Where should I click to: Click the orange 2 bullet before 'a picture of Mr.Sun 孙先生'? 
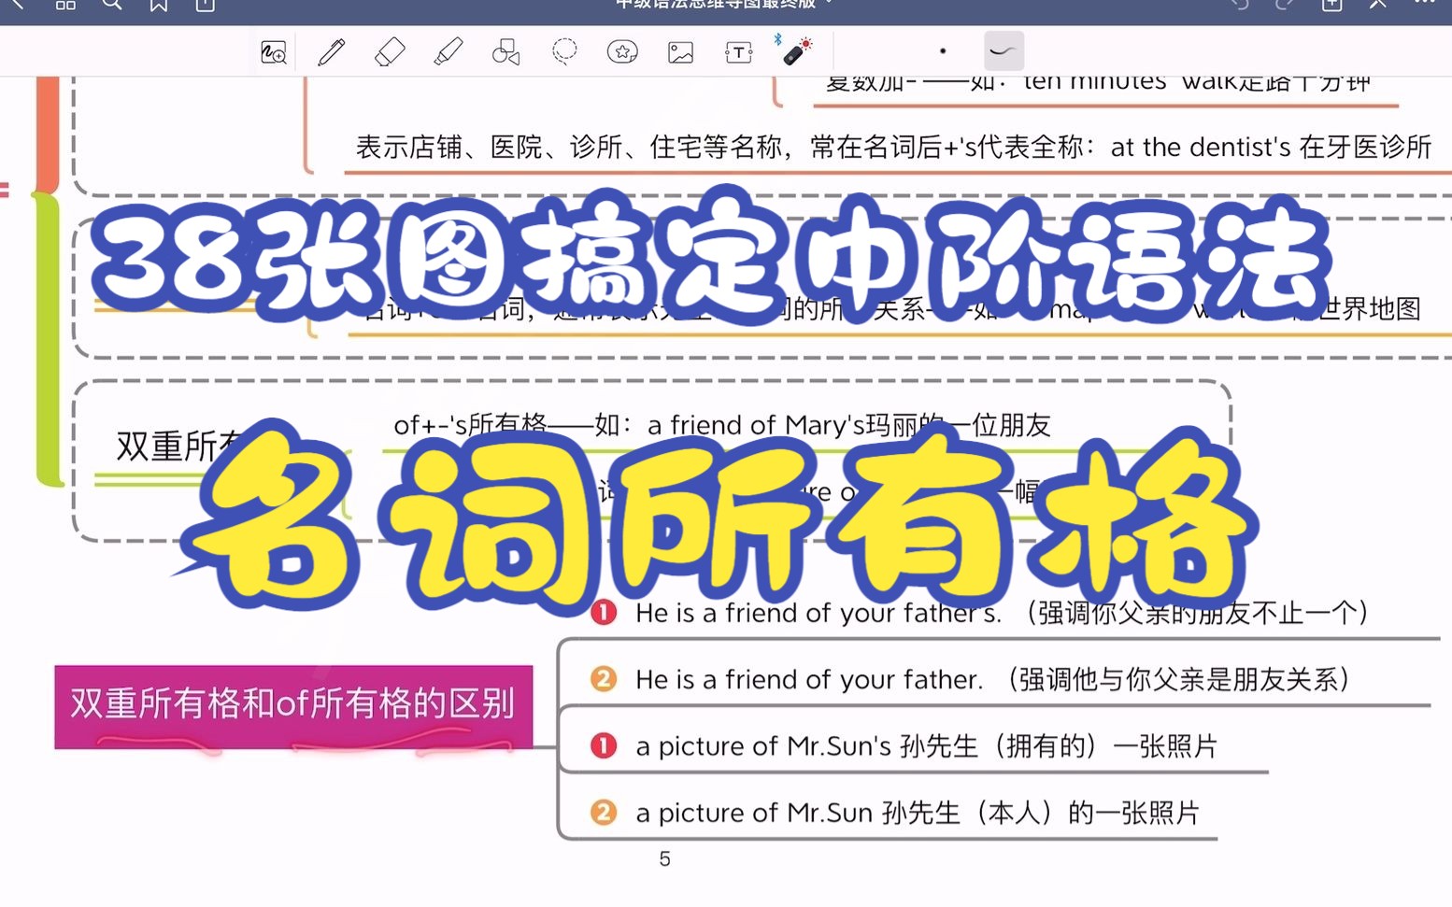pos(604,812)
